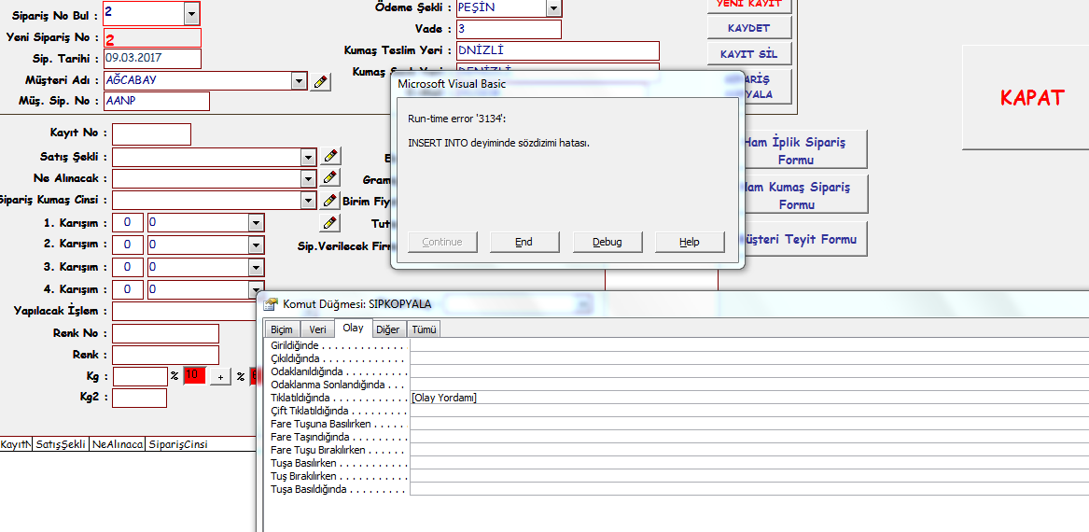The width and height of the screenshot is (1089, 532).
Task: Click End to stop the runtime error
Action: (524, 242)
